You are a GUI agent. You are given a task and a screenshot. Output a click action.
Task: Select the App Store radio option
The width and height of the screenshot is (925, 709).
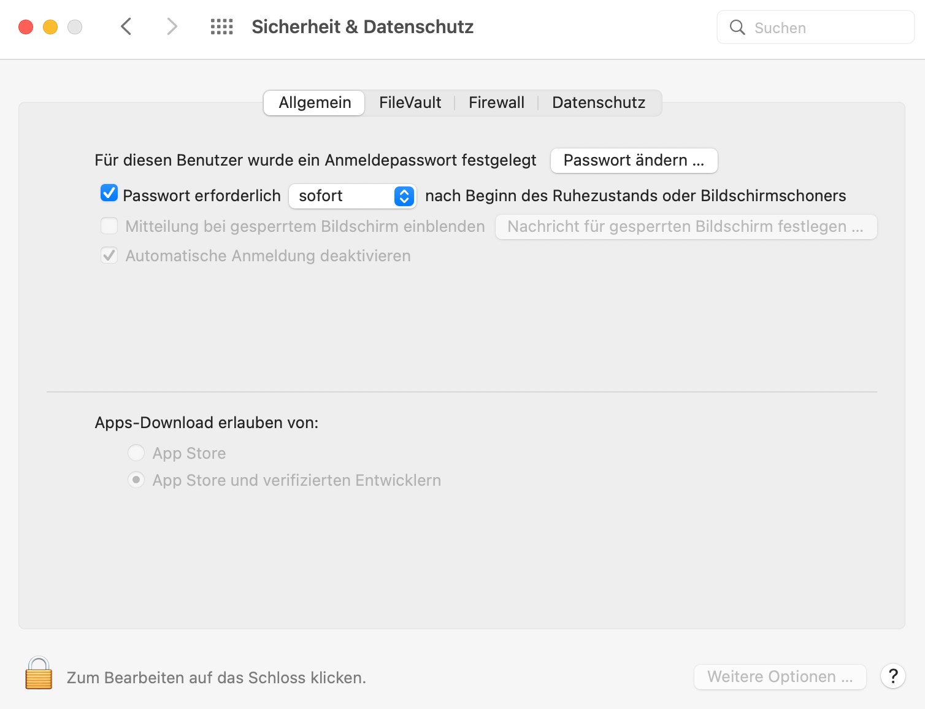[x=136, y=453]
